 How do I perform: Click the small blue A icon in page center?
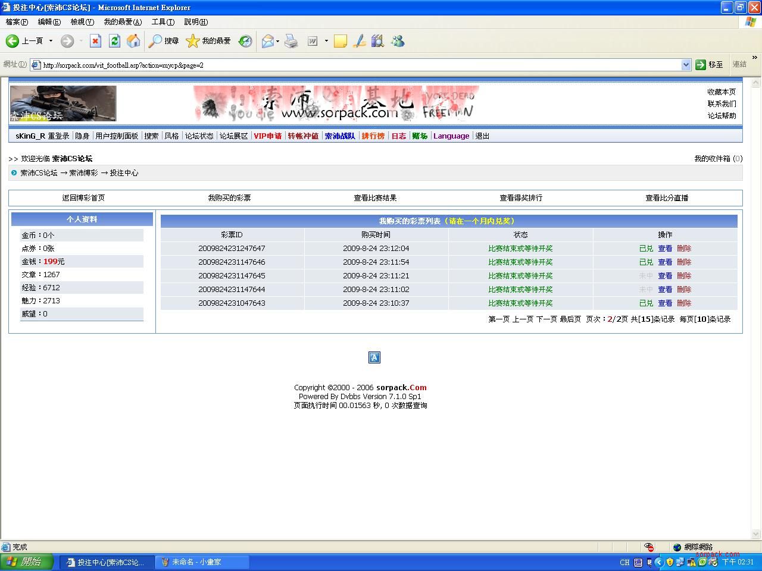(x=374, y=357)
